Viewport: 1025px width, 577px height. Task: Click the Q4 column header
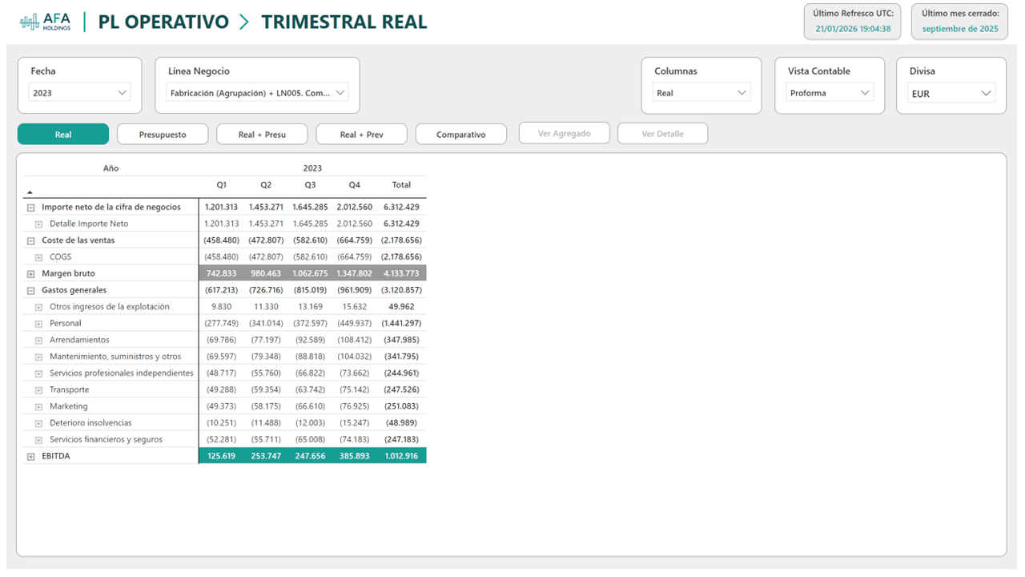click(x=354, y=185)
